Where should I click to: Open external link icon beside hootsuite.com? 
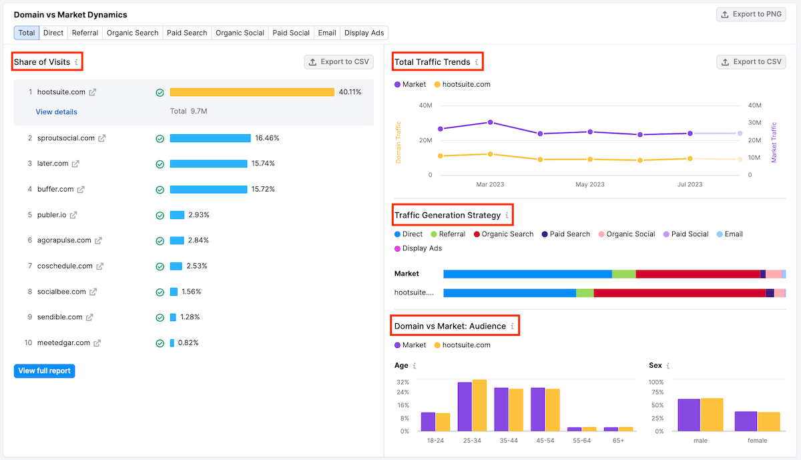[x=93, y=92]
